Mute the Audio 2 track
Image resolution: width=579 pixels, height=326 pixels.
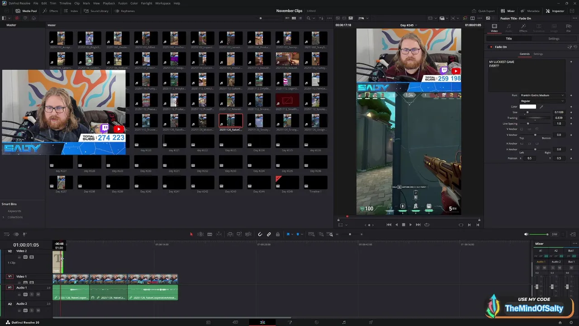coord(38,310)
